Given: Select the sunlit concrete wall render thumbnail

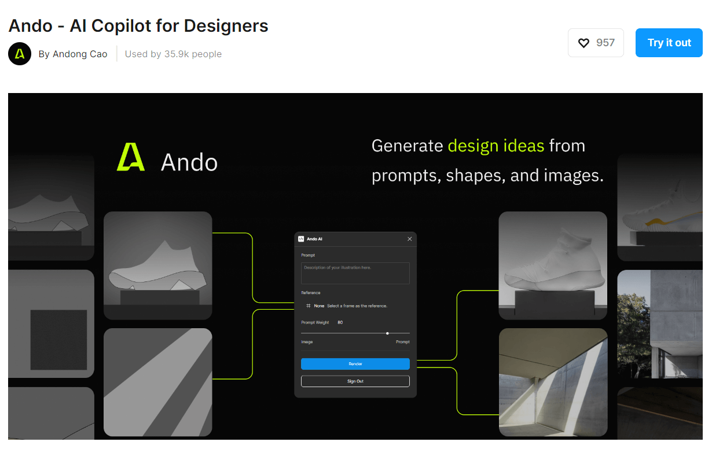Looking at the screenshot, I should click(552, 382).
